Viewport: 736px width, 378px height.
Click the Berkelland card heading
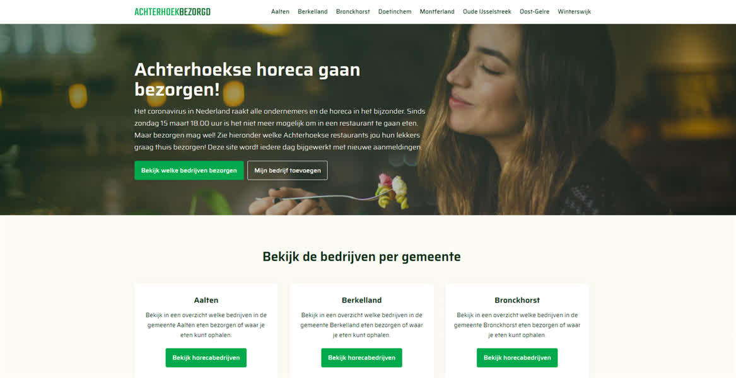point(361,300)
